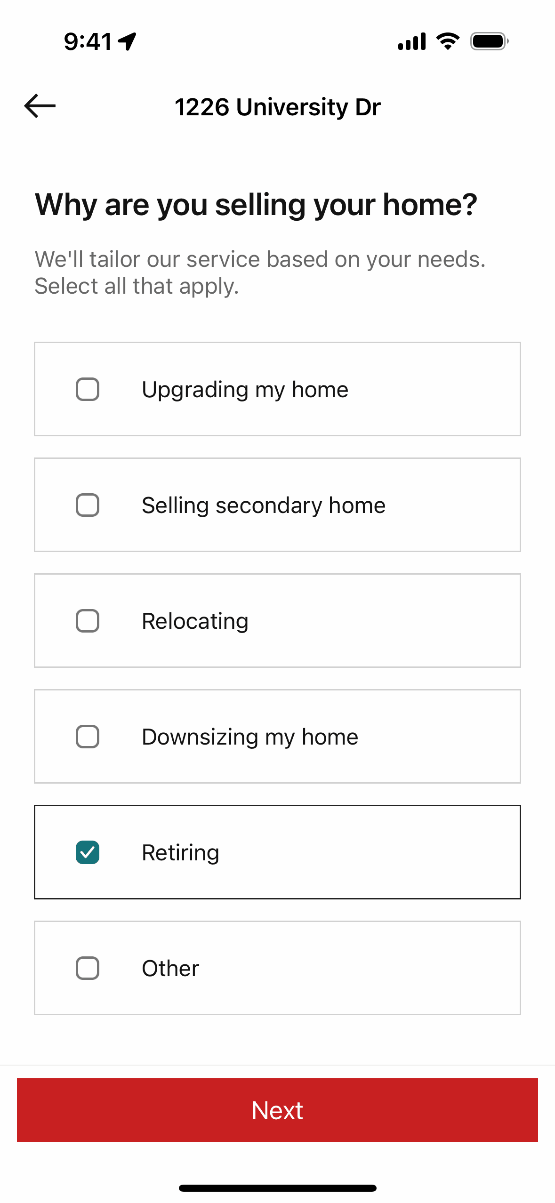The width and height of the screenshot is (555, 1203).
Task: Tap the home indicator bar
Action: pos(278,1188)
